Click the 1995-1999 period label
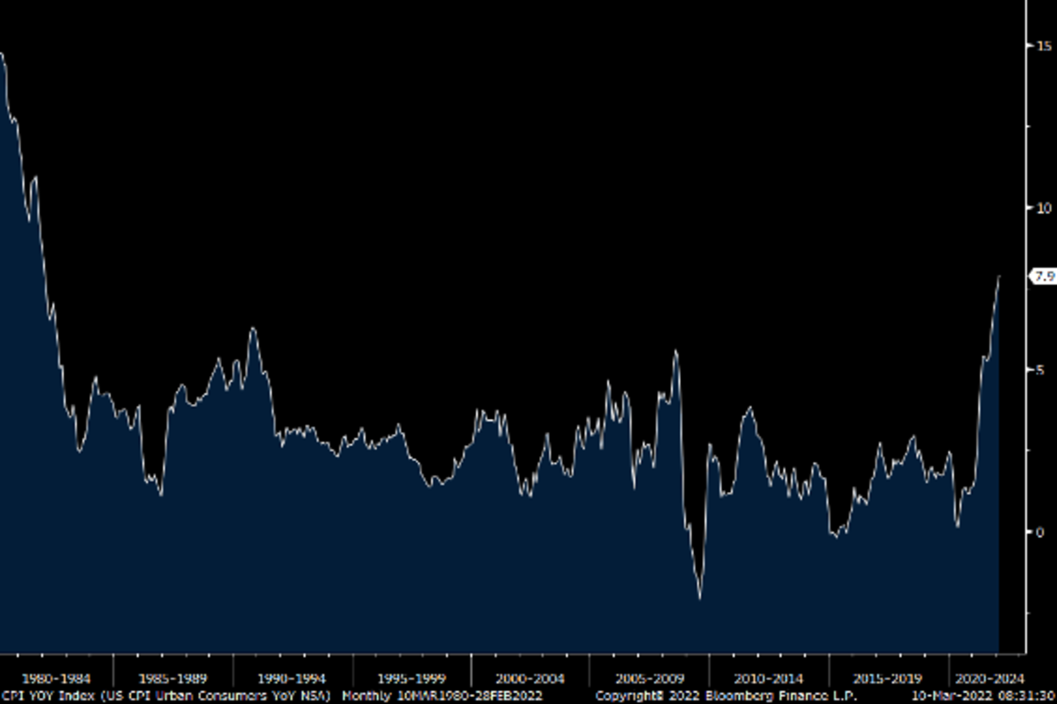This screenshot has height=704, width=1057. pos(410,678)
